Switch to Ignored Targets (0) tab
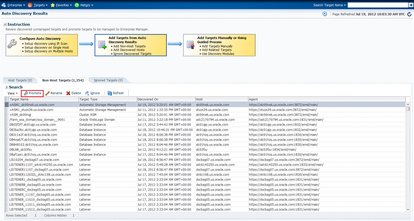This screenshot has height=221, width=414. click(x=108, y=80)
